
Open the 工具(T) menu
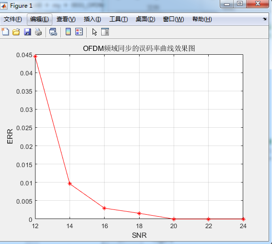pos(118,19)
